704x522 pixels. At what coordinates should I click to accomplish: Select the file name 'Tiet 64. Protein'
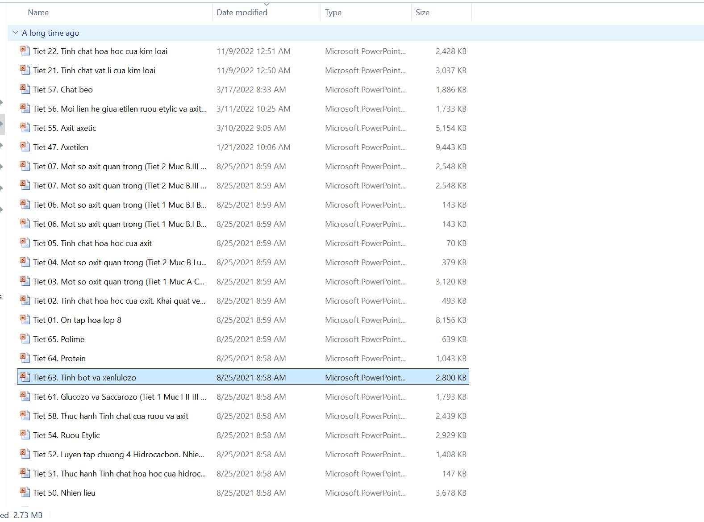click(x=59, y=359)
